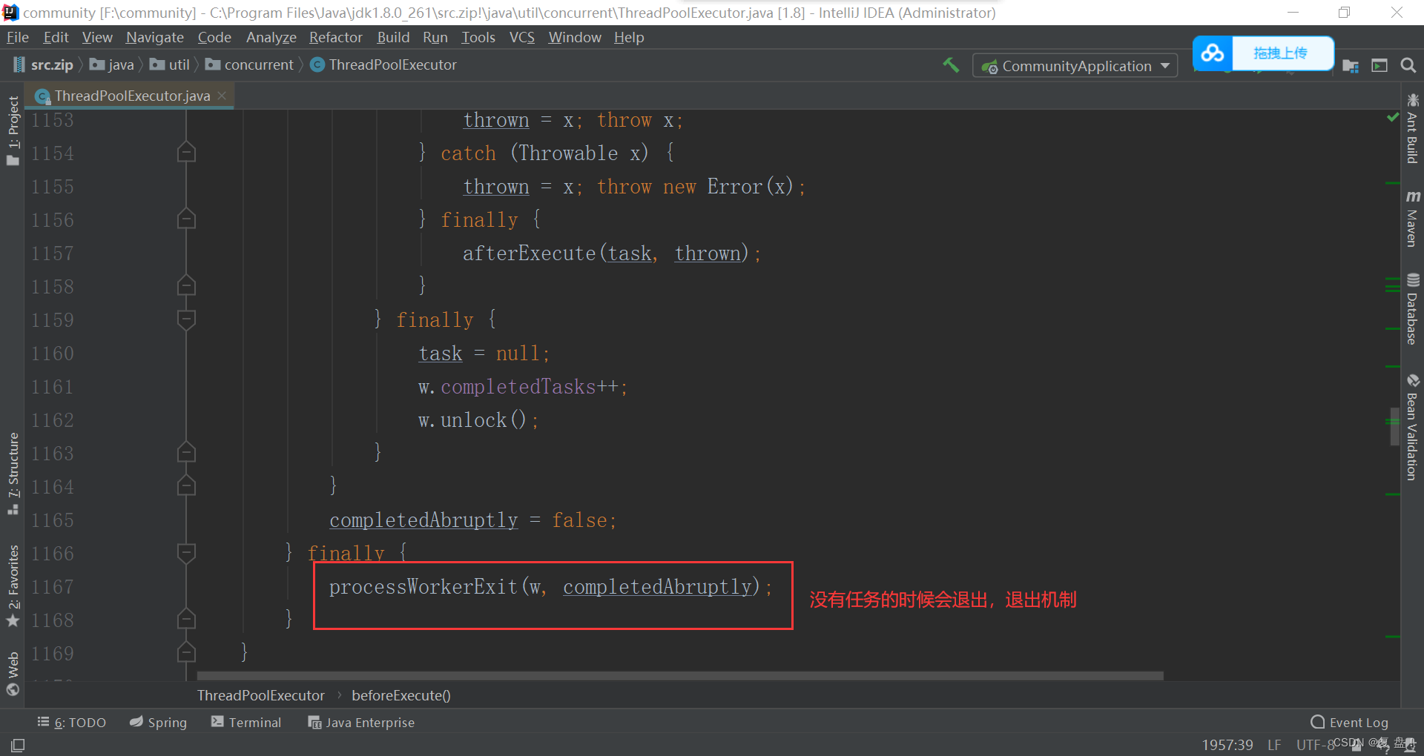Collapse the fold marker on line 1164
The width and height of the screenshot is (1424, 756).
pos(186,486)
